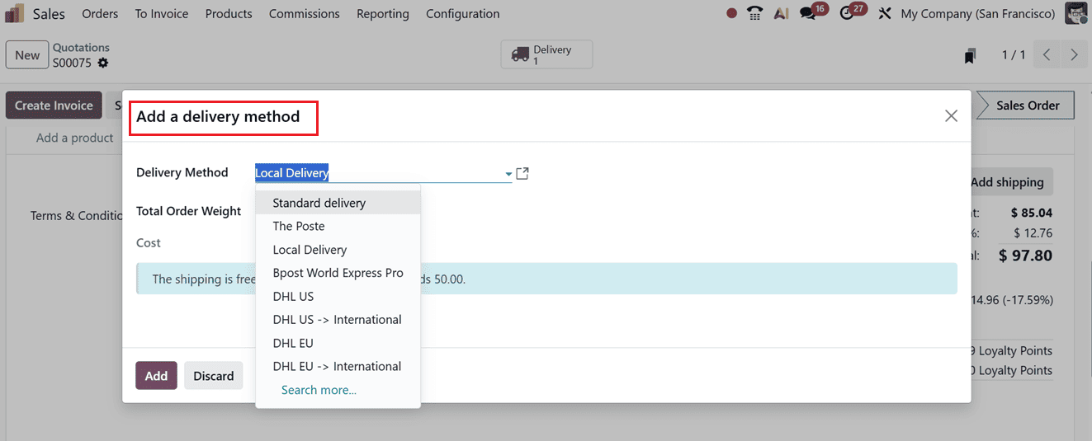Close the Add a delivery method dialog
Viewport: 1092px width, 441px height.
pos(951,116)
